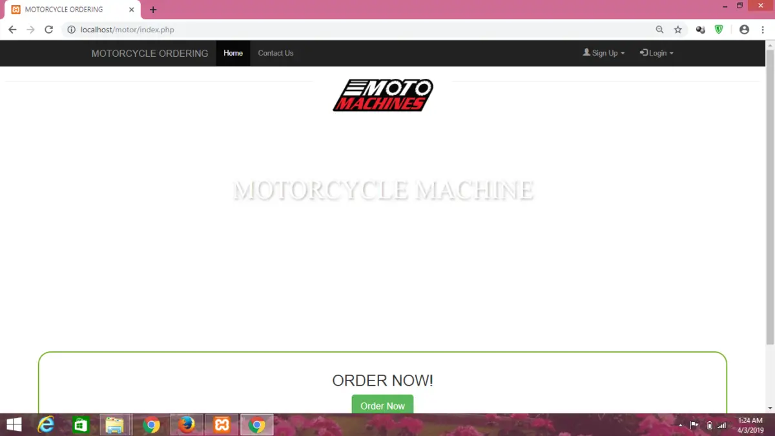775x436 pixels.
Task: Open the Chrome three-dot menu
Action: tap(763, 30)
